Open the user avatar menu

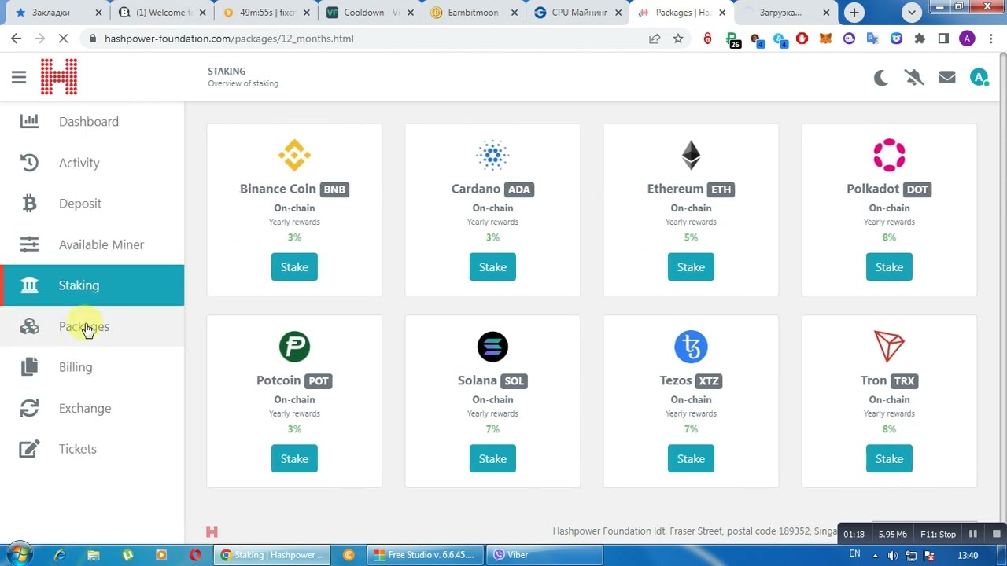pos(979,77)
